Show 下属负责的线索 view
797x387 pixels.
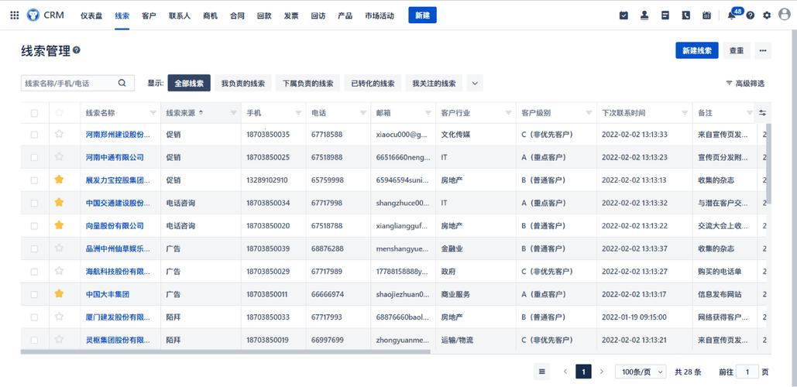[x=308, y=84]
